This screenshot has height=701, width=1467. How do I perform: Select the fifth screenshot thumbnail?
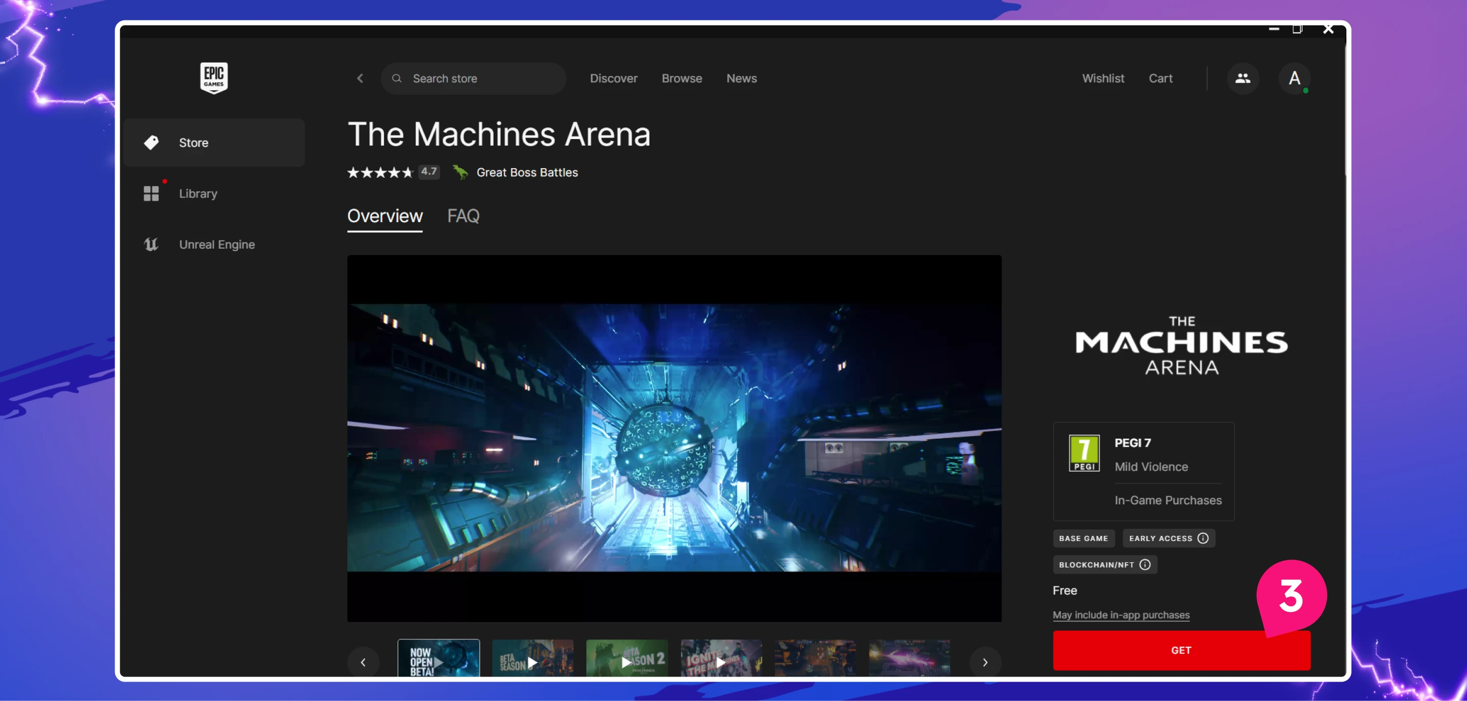(x=816, y=658)
